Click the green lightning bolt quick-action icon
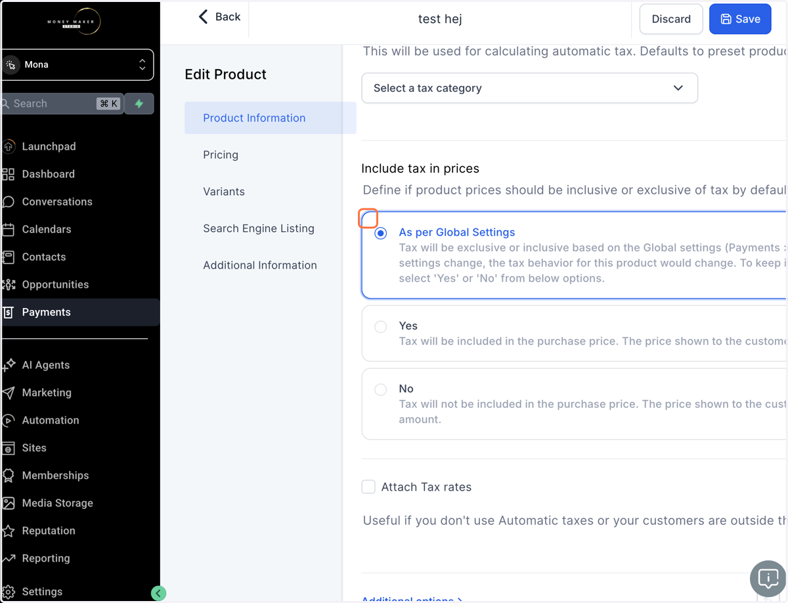 click(139, 104)
